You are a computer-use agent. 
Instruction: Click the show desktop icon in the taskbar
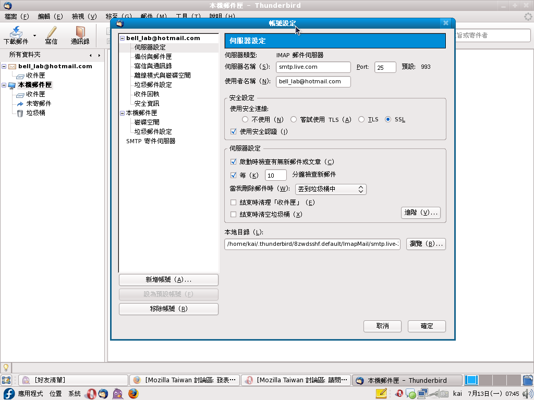(x=6, y=380)
